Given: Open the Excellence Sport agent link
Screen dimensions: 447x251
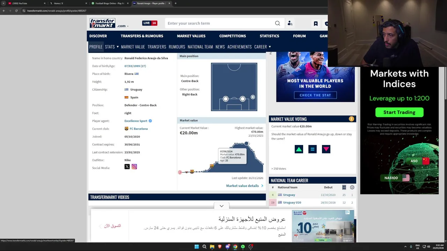Looking at the screenshot, I should click(x=136, y=121).
